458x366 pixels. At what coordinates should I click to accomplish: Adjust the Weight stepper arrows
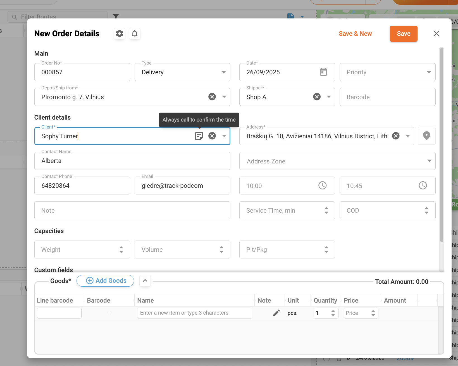tap(121, 249)
